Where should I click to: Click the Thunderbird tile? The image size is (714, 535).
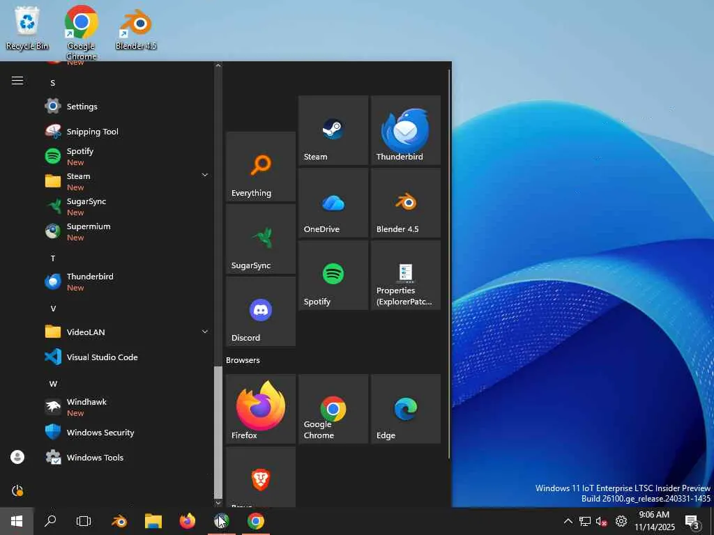point(406,130)
